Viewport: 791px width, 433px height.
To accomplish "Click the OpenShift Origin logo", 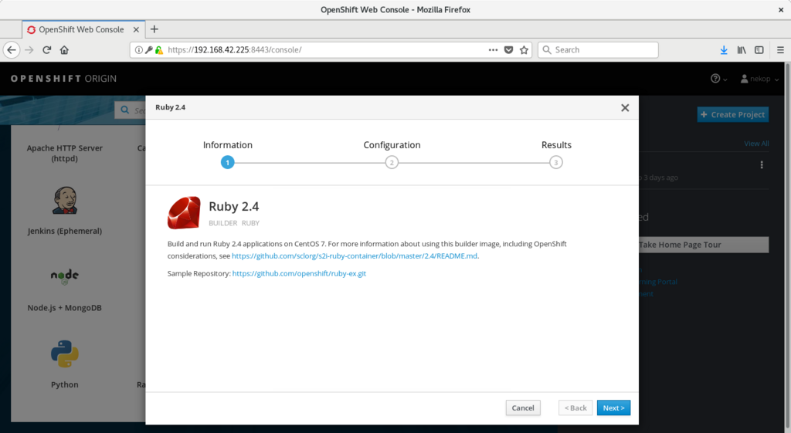I will 63,79.
